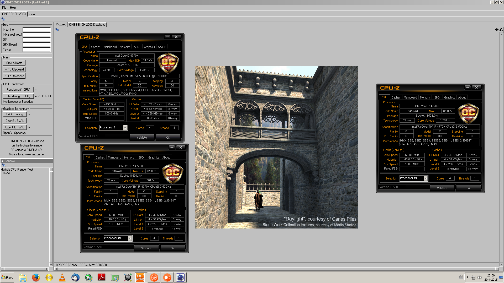Send results with To Database button
Image resolution: width=504 pixels, height=283 pixels.
tap(14, 76)
